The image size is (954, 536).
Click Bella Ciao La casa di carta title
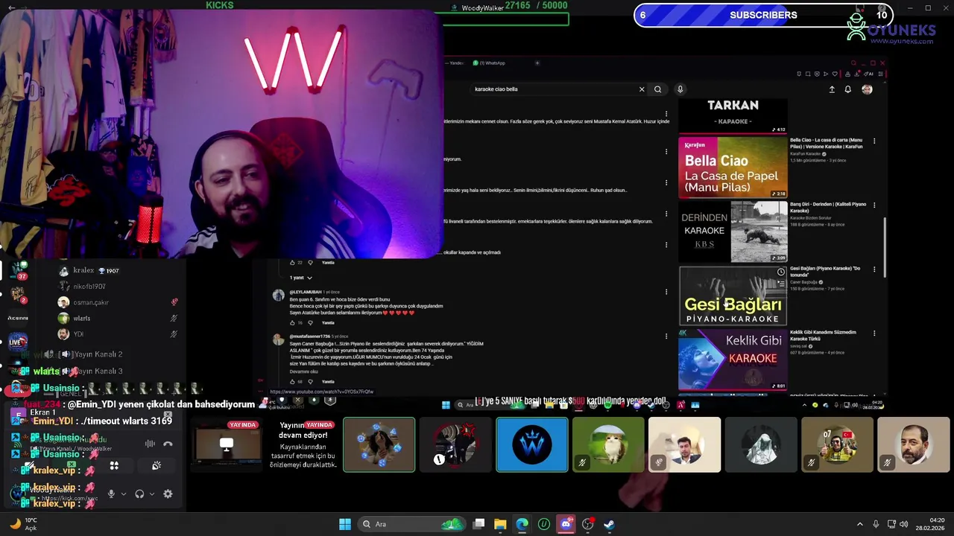(x=827, y=143)
